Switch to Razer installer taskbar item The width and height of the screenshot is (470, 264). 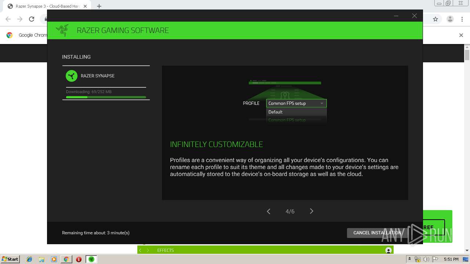click(x=91, y=259)
